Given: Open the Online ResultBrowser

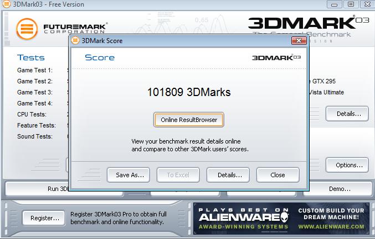Looking at the screenshot, I should coord(189,120).
